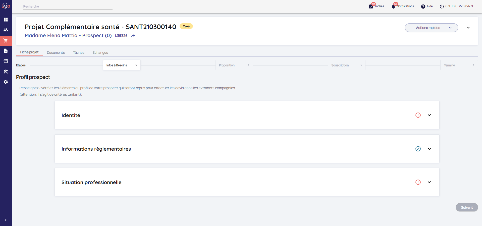Collapse the project header chevron
The width and height of the screenshot is (482, 226).
[x=468, y=28]
